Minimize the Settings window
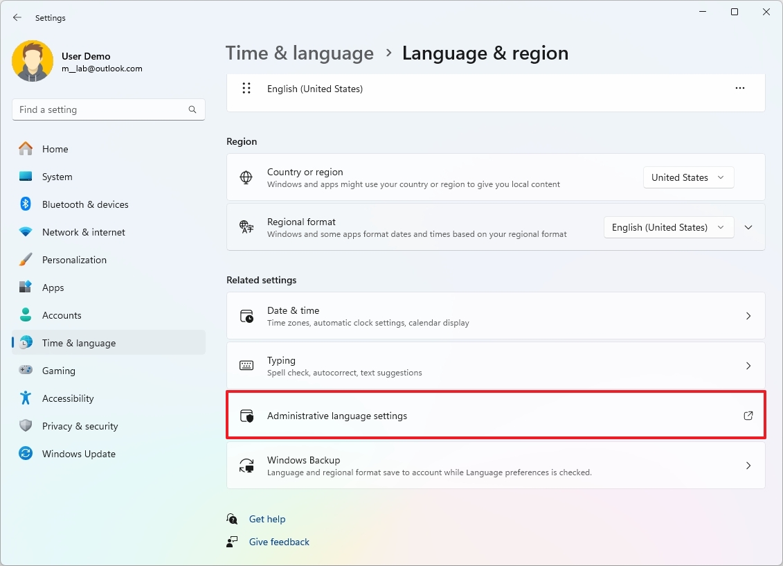Image resolution: width=783 pixels, height=566 pixels. coord(703,12)
